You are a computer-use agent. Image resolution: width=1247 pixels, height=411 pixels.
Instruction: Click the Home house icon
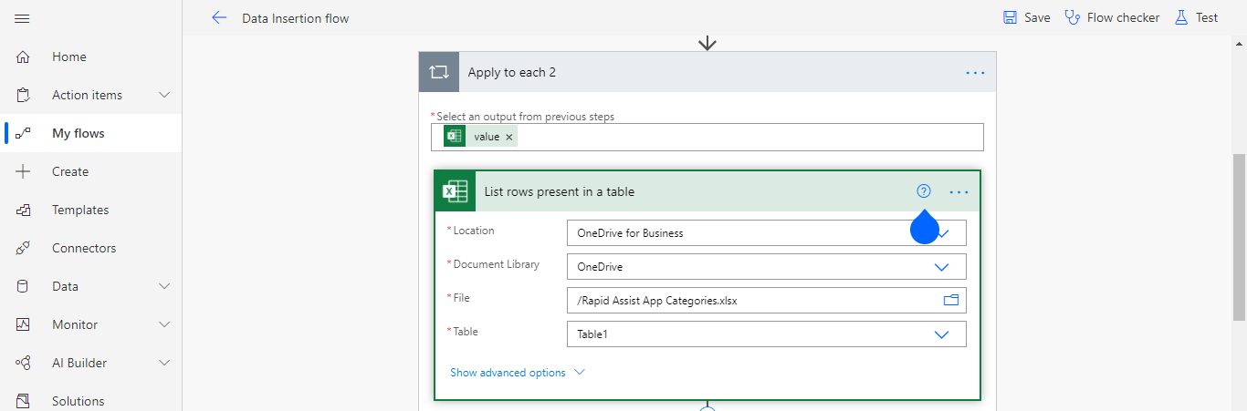(x=23, y=57)
